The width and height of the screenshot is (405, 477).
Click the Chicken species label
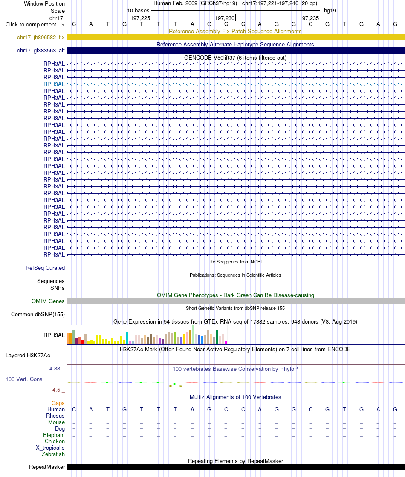(x=55, y=442)
